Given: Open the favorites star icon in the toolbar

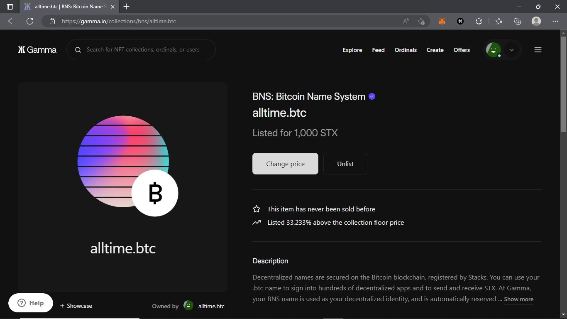Looking at the screenshot, I should click(499, 21).
